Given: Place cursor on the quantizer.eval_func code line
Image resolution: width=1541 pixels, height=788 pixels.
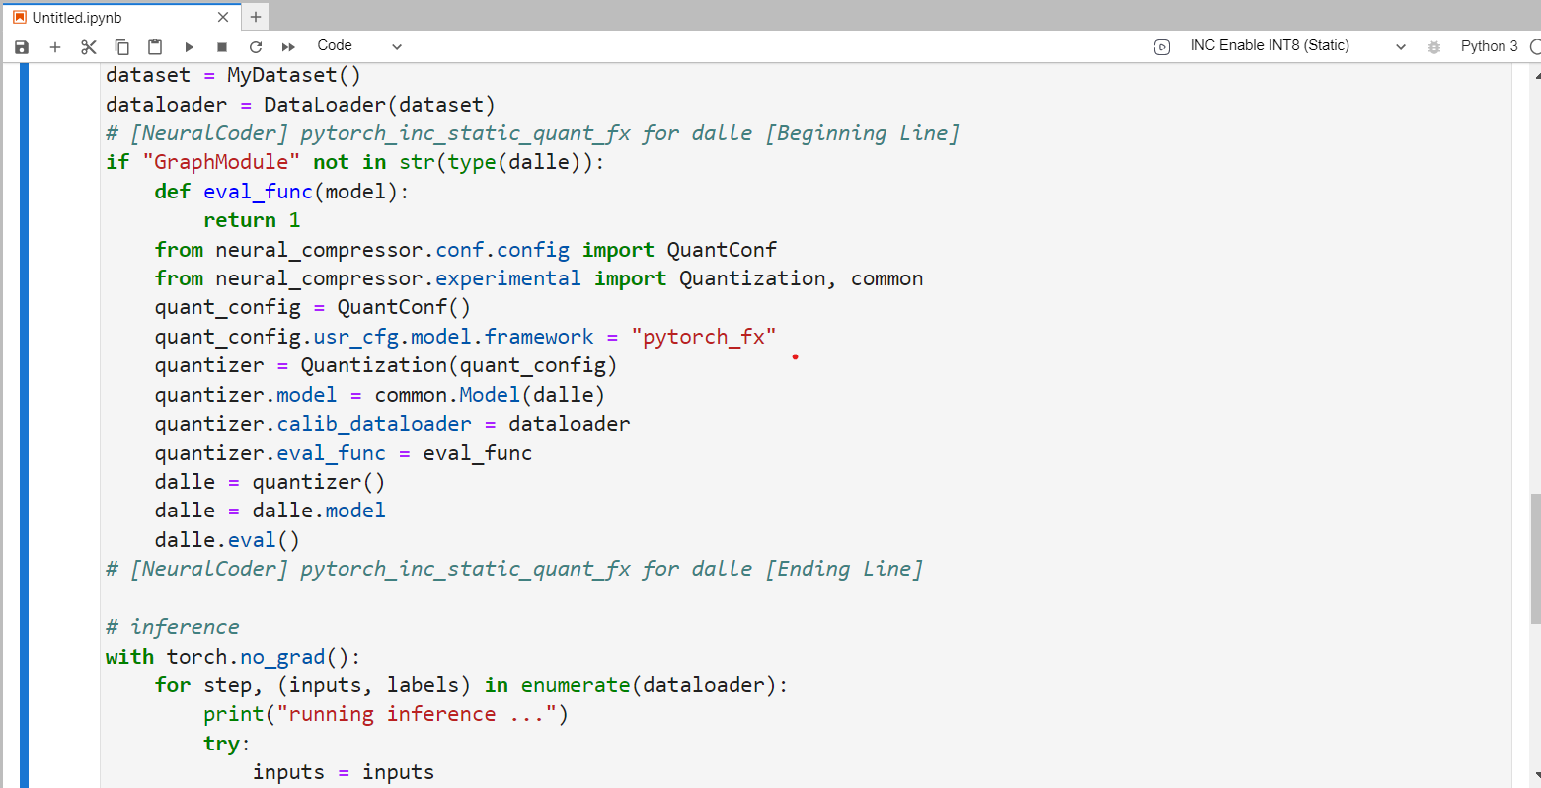Looking at the screenshot, I should click(344, 453).
